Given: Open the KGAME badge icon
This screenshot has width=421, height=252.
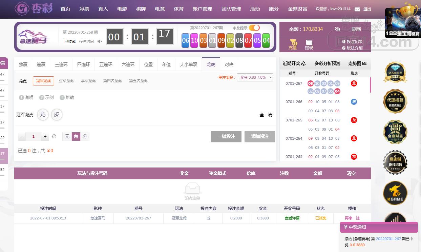Looking at the screenshot, I should coord(395,193).
